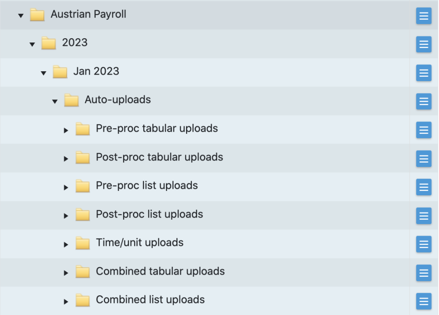Image resolution: width=439 pixels, height=315 pixels.
Task: Select the Post-proc list uploads label
Action: (149, 214)
